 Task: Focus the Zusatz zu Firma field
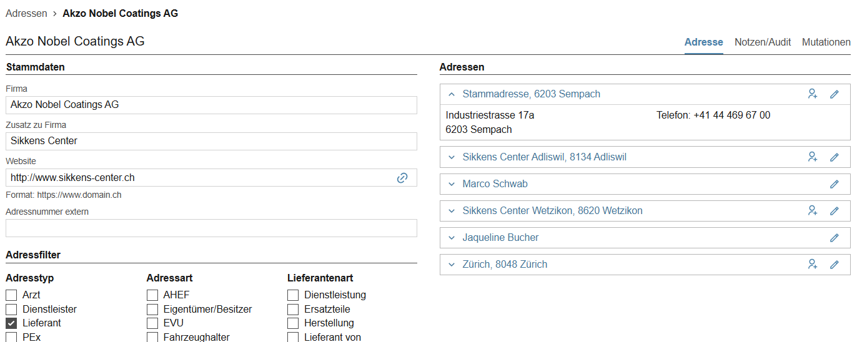click(x=211, y=141)
